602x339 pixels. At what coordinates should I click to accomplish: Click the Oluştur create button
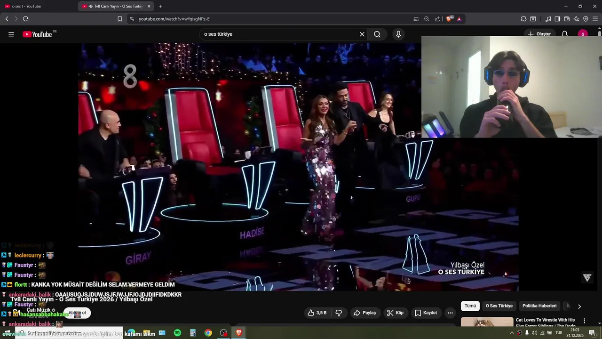(x=539, y=34)
